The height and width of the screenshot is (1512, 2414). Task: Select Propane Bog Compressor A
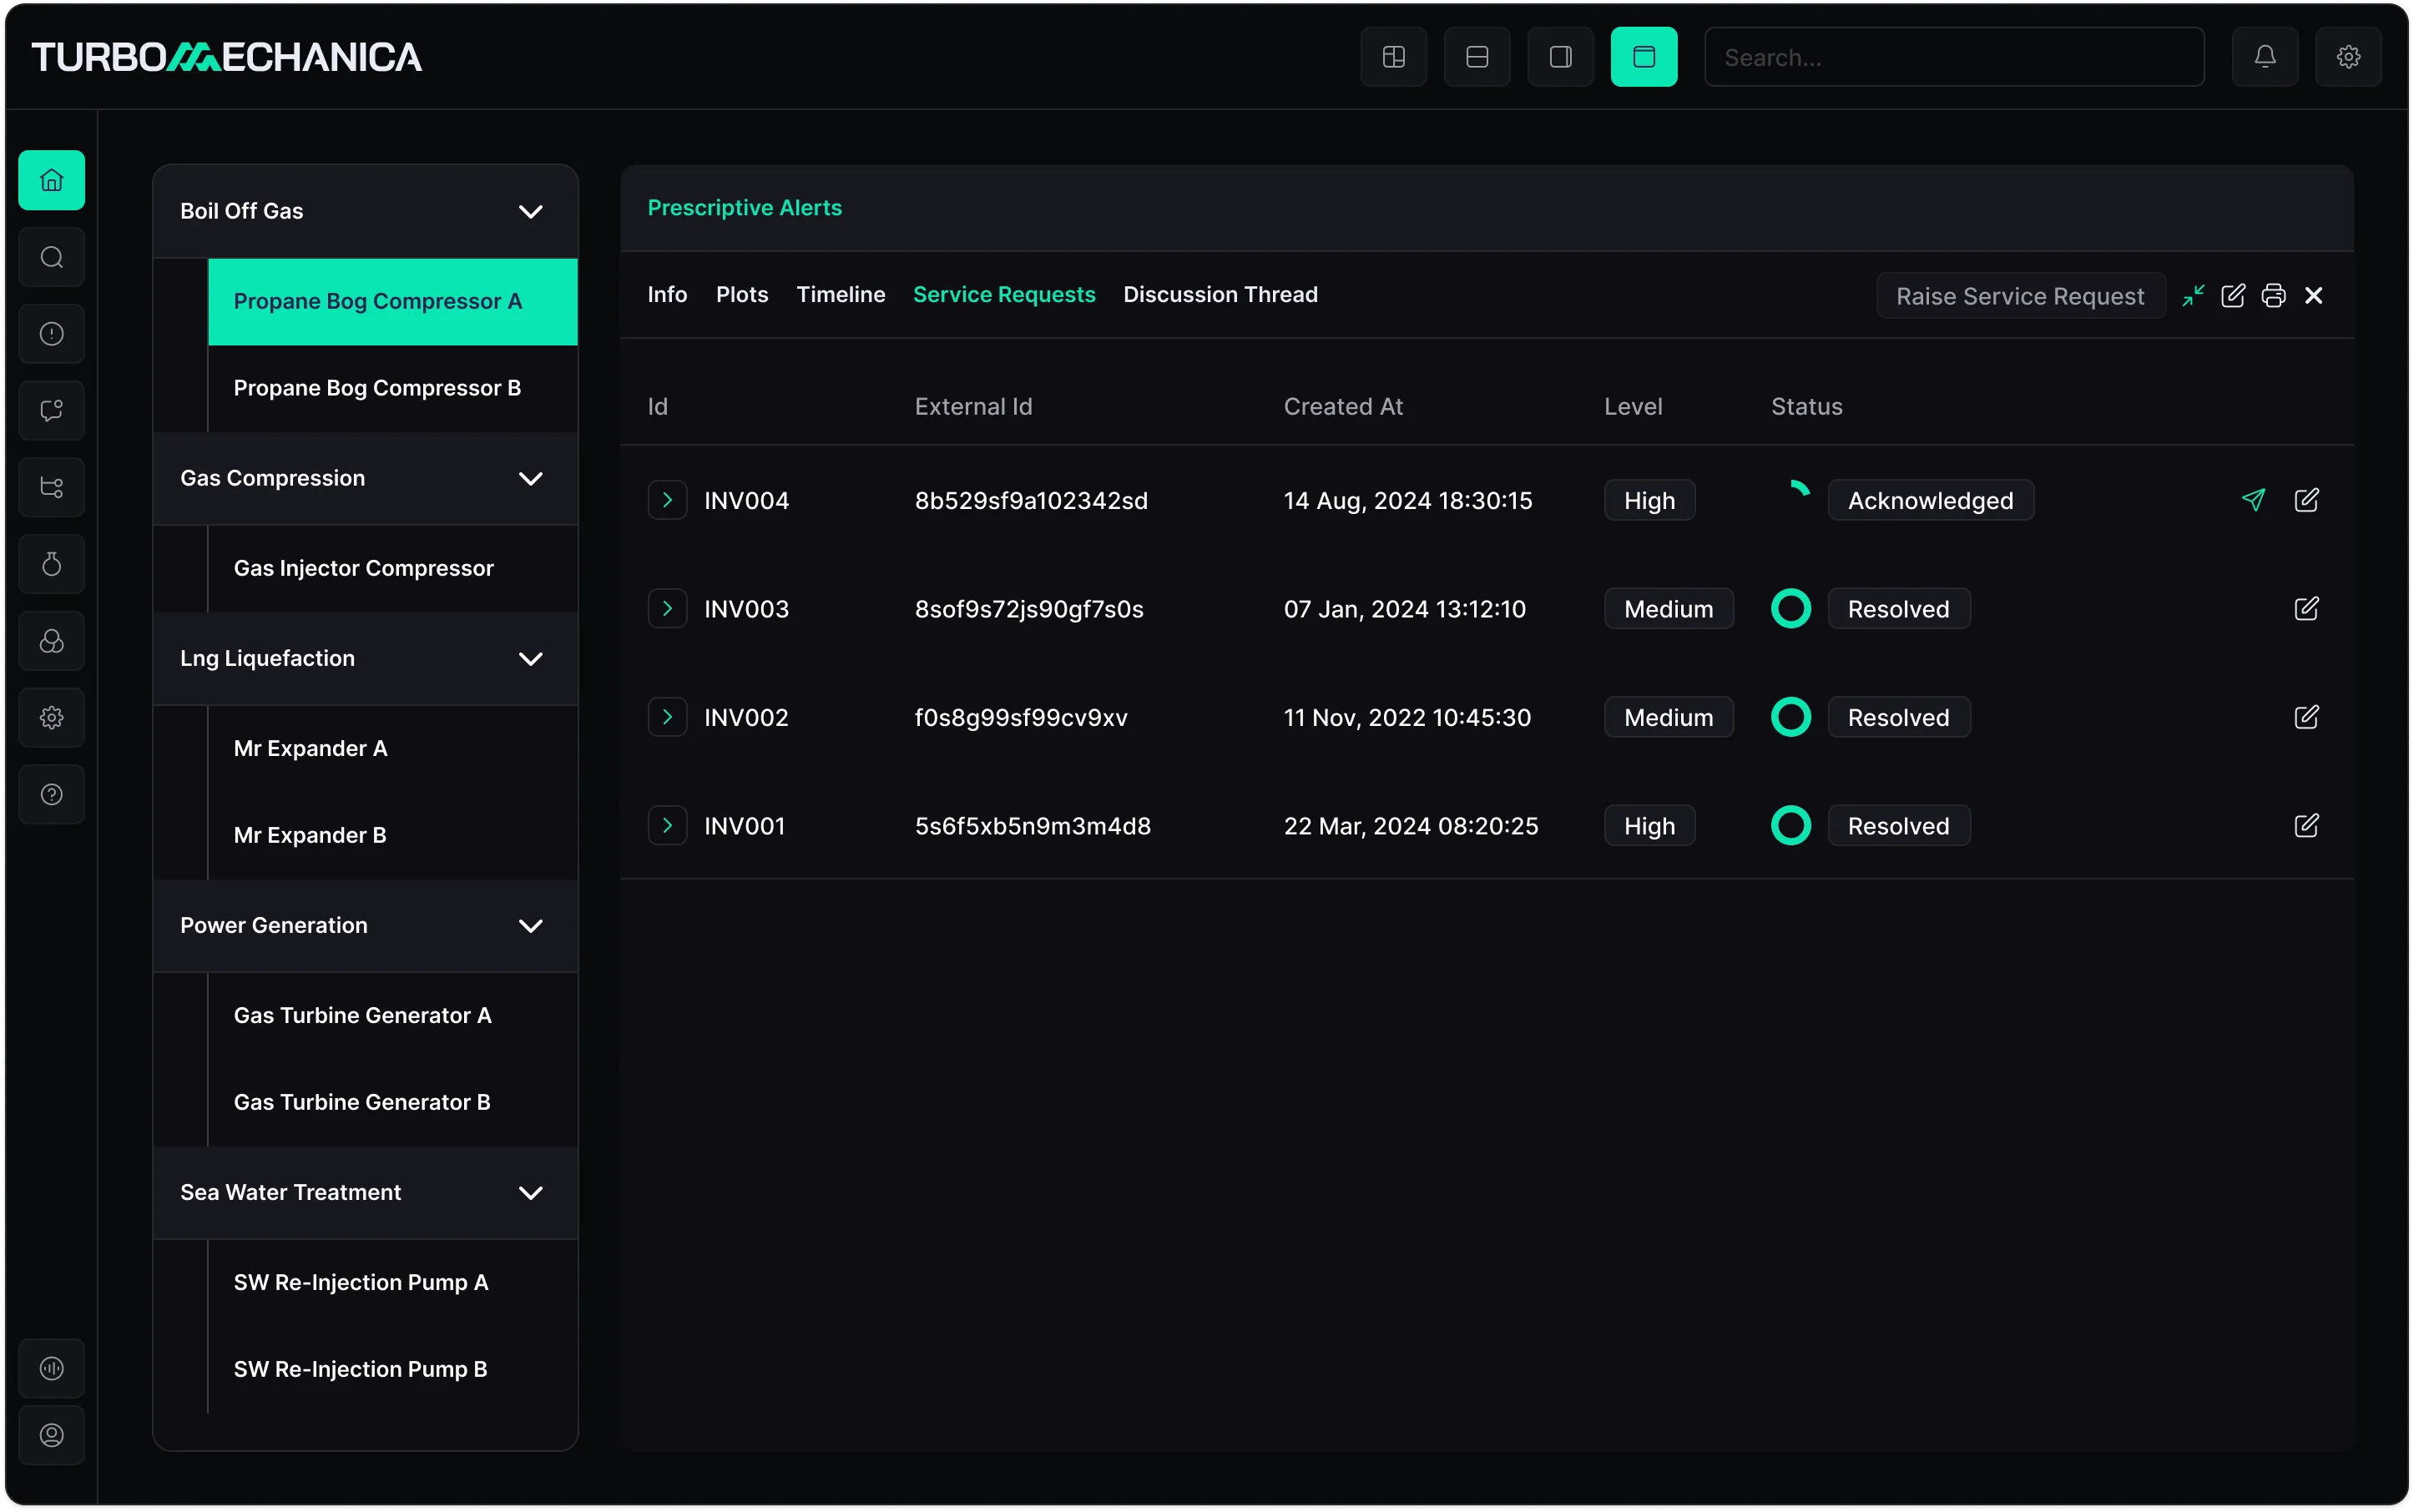[392, 301]
